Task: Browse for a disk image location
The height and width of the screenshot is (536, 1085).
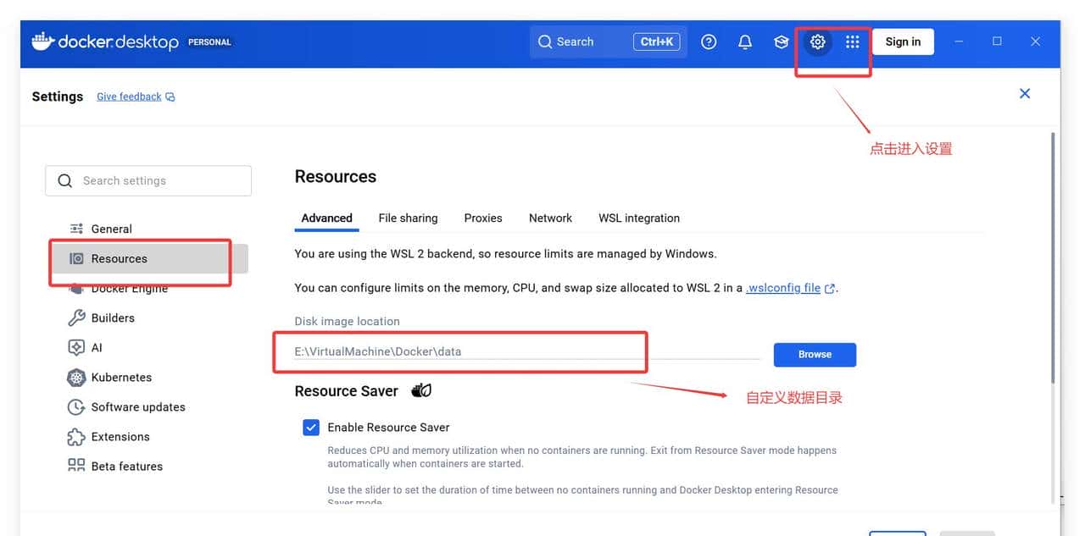Action: pos(814,354)
